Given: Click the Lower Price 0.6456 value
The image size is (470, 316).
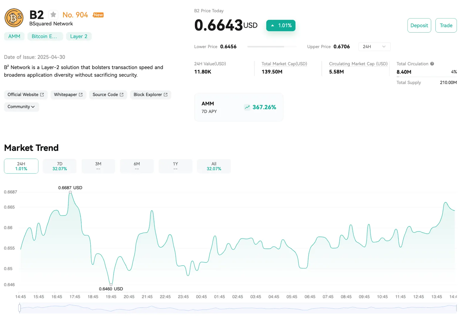Looking at the screenshot, I should [x=228, y=47].
